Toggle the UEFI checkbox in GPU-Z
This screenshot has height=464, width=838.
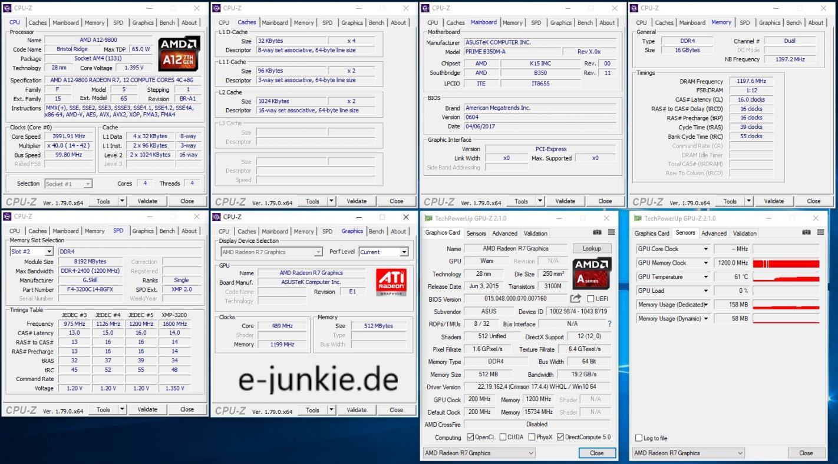pos(590,299)
